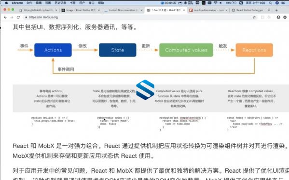Open the Wi-Fi status icon in menu bar
Image resolution: width=289 pixels, height=180 pixels.
pyautogui.click(x=216, y=3)
